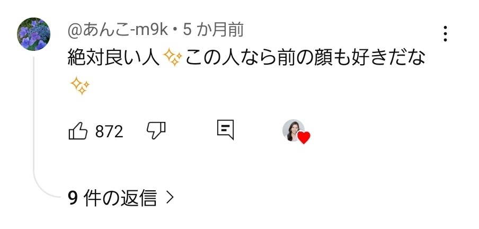Open @あんこ-m9k channel link
Viewport: 479px width, 229px height.
(118, 30)
